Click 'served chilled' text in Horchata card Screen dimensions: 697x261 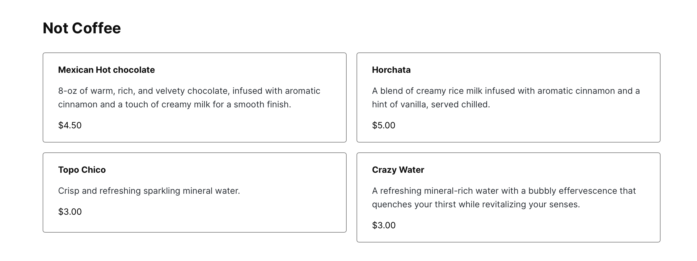click(x=460, y=105)
